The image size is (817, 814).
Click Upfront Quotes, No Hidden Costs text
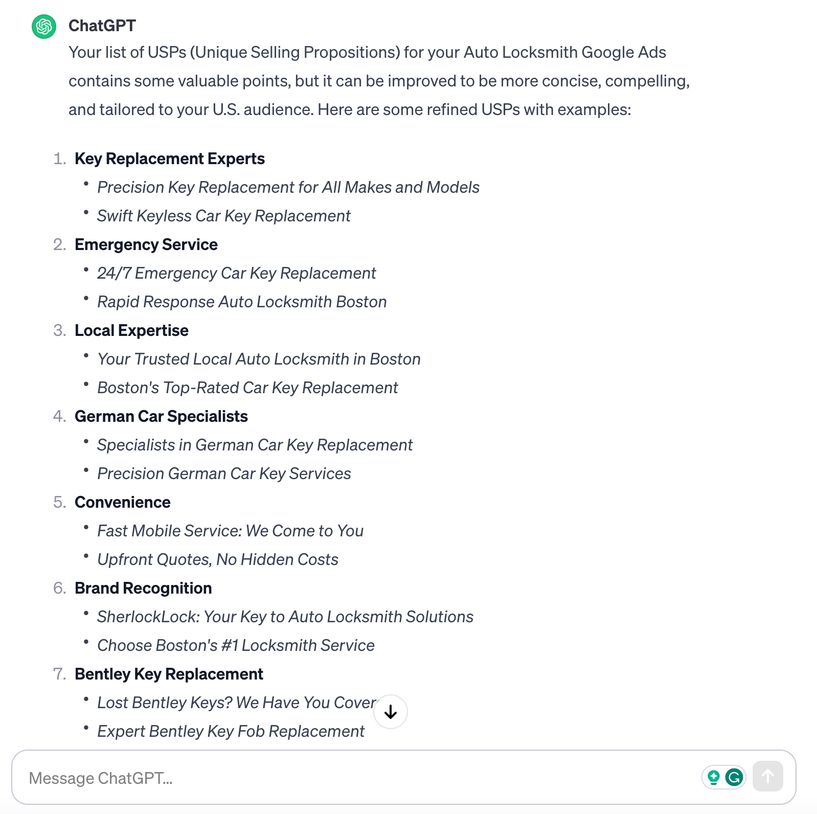(218, 560)
